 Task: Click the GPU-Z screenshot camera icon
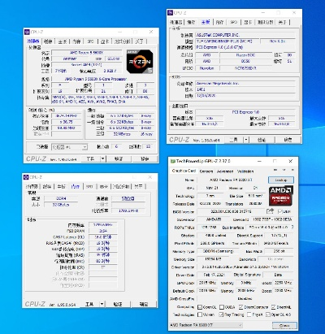[x=275, y=171]
